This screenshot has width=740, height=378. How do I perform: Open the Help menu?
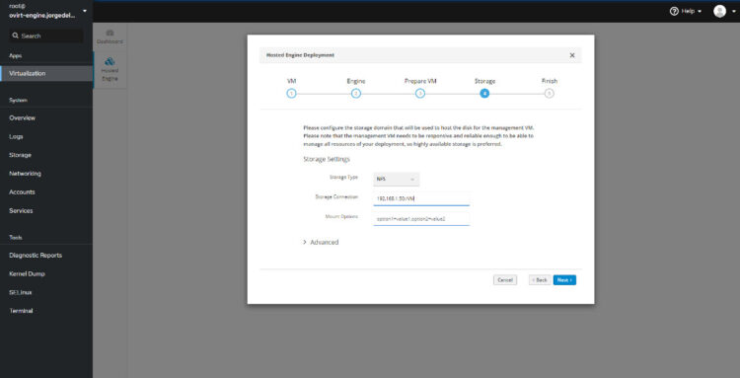[x=686, y=11]
